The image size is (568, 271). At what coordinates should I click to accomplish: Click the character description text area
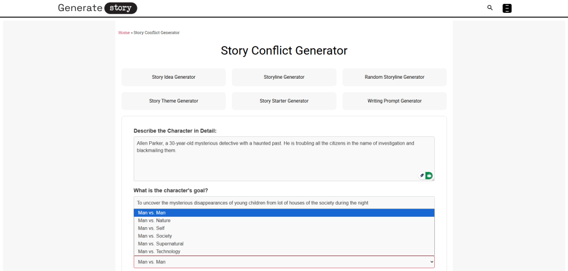coord(284,159)
